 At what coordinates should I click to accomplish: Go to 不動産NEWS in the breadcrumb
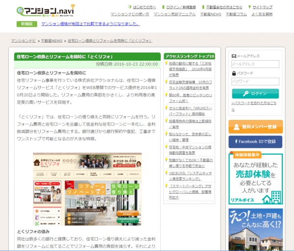click(x=51, y=41)
